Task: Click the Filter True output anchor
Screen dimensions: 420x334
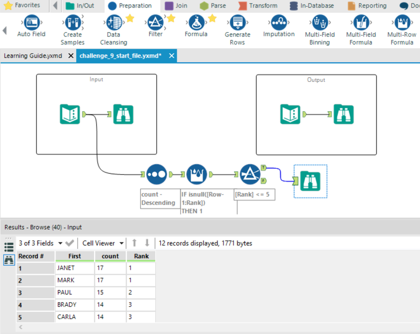Action: (x=264, y=168)
